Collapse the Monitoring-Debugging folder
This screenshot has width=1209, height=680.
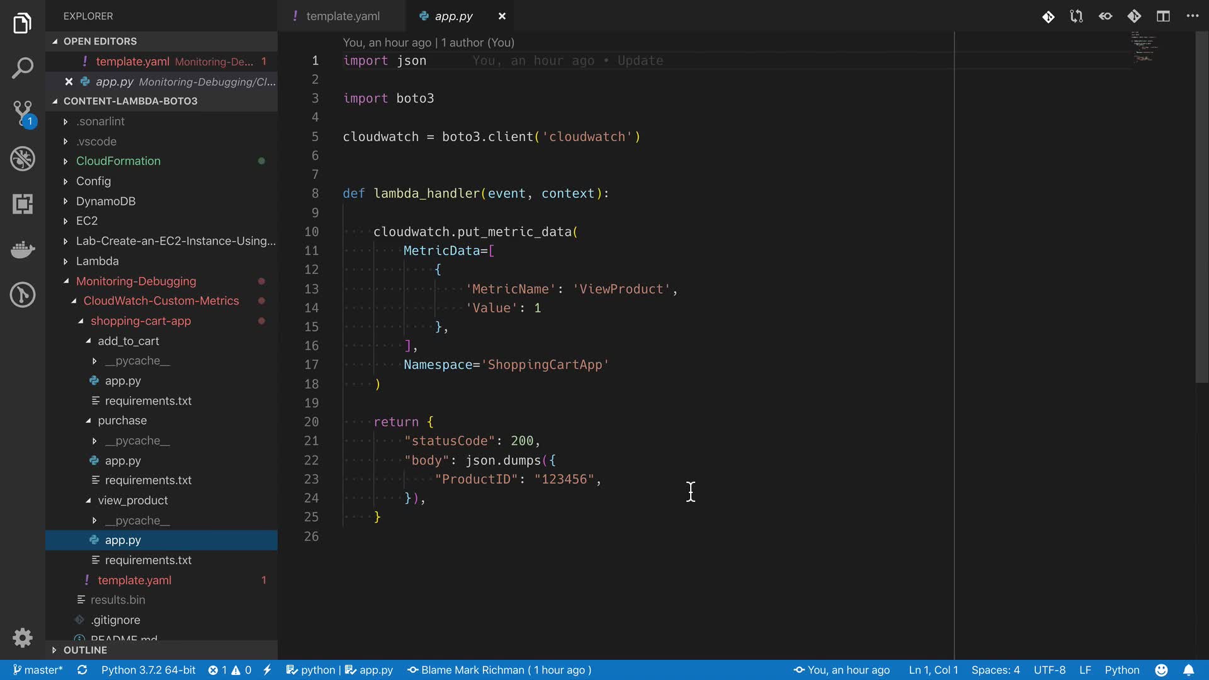[136, 281]
